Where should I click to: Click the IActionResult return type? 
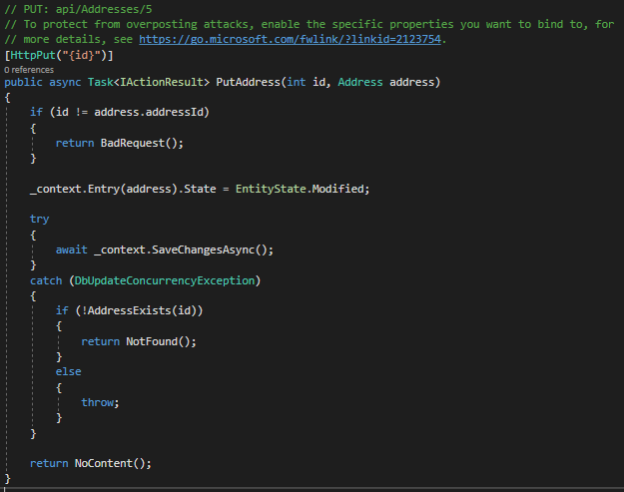coord(162,82)
